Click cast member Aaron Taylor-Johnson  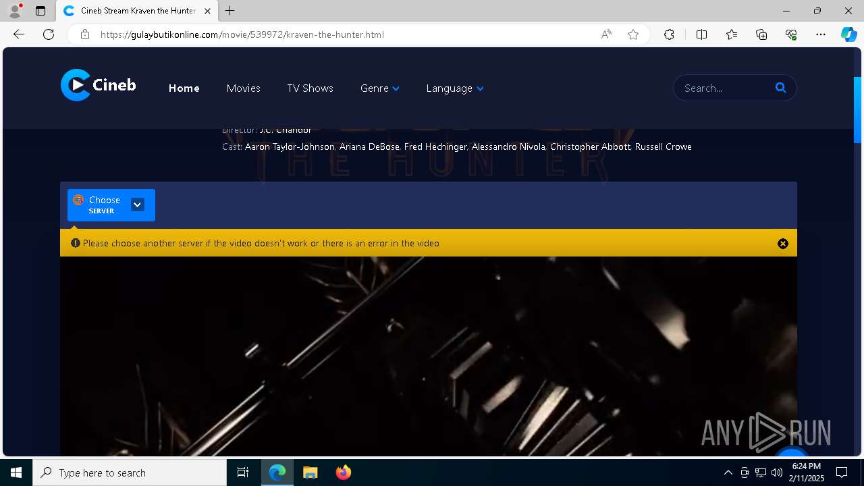coord(290,146)
